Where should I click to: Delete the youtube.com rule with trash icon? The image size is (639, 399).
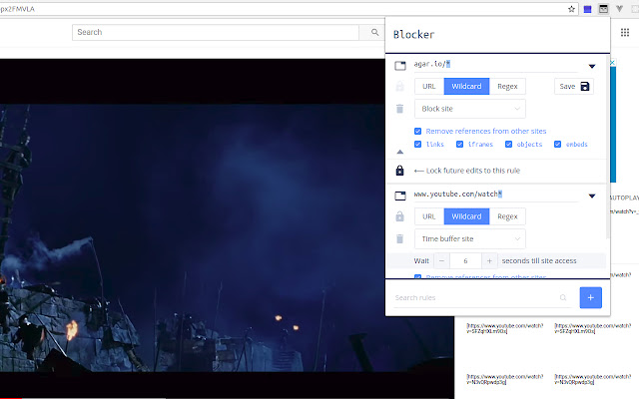point(399,239)
